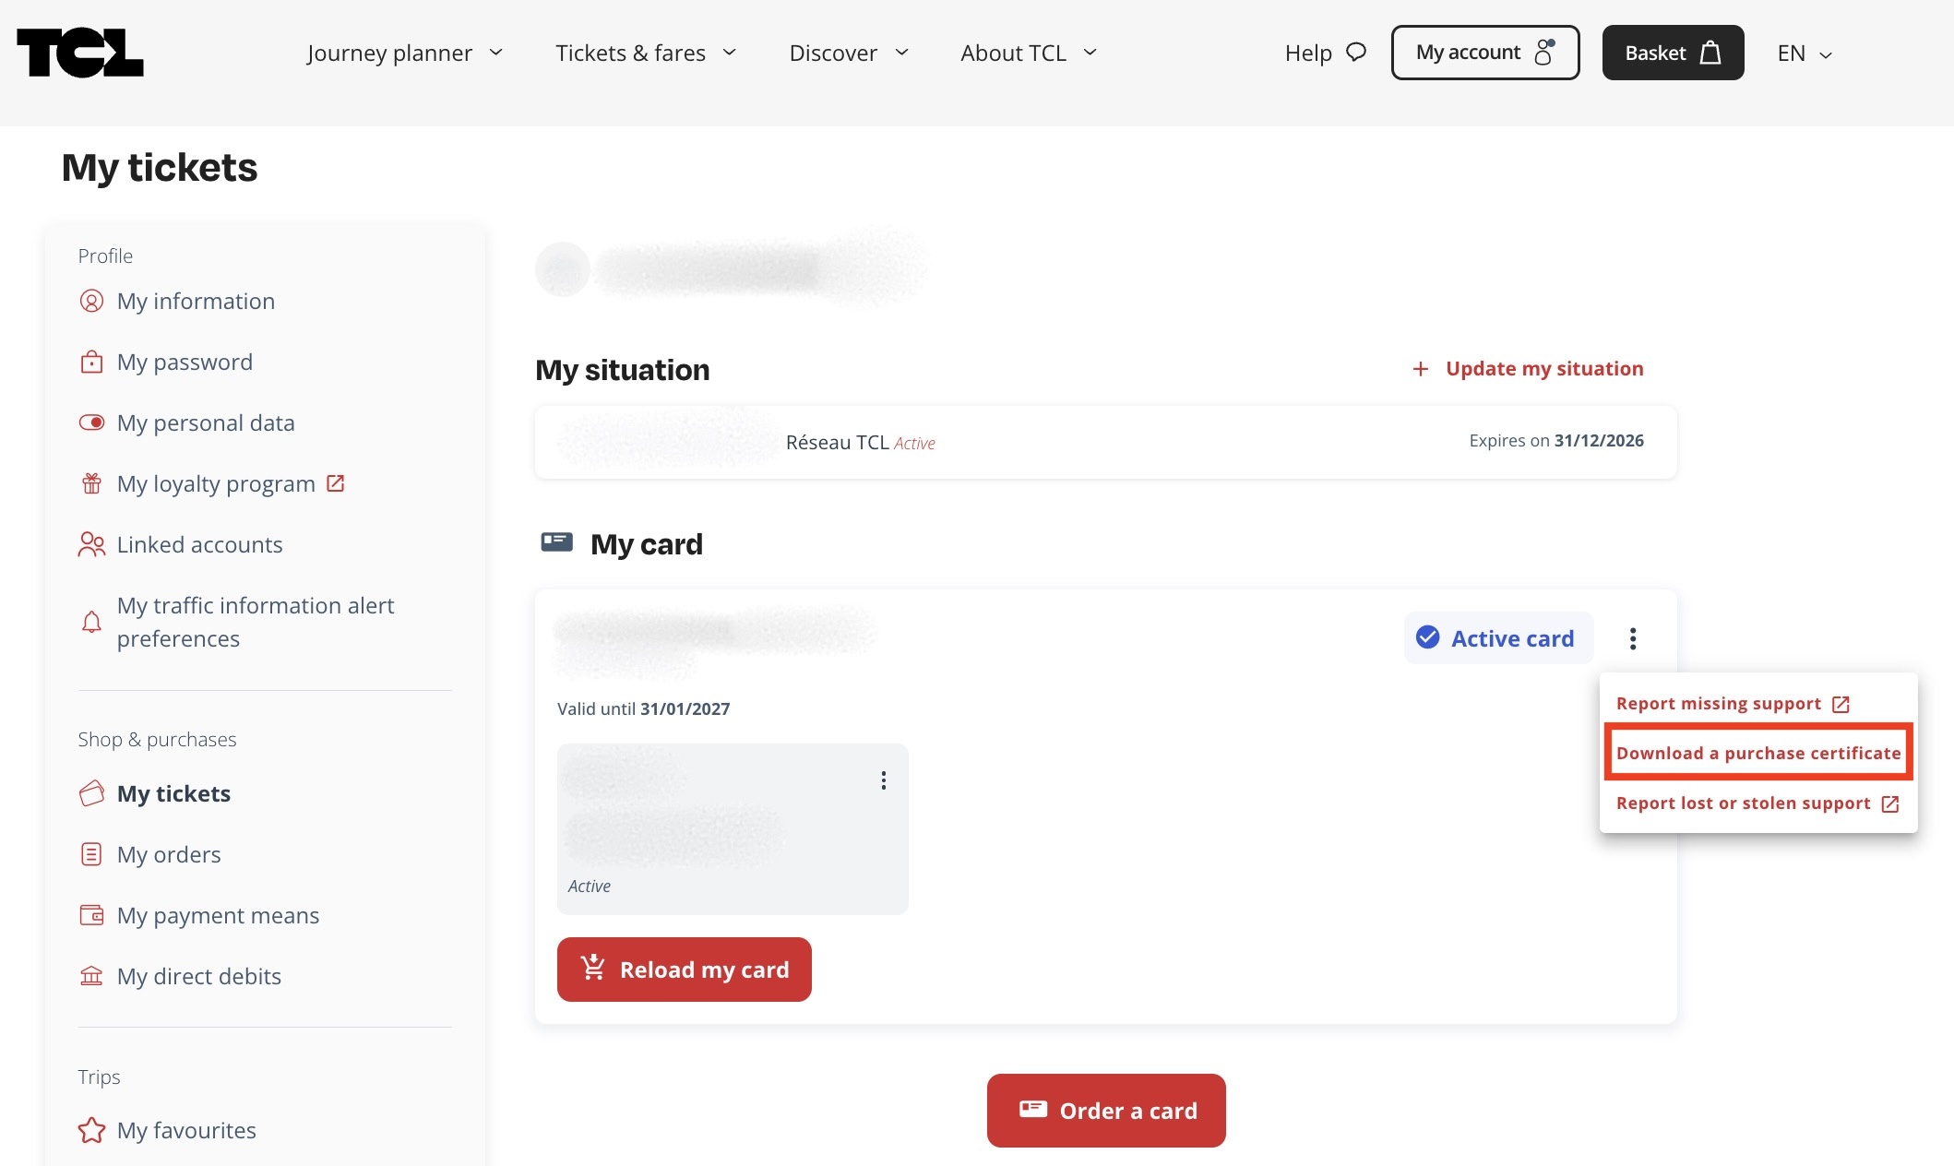This screenshot has width=1954, height=1166.
Task: Click Update my situation link
Action: pos(1528,369)
